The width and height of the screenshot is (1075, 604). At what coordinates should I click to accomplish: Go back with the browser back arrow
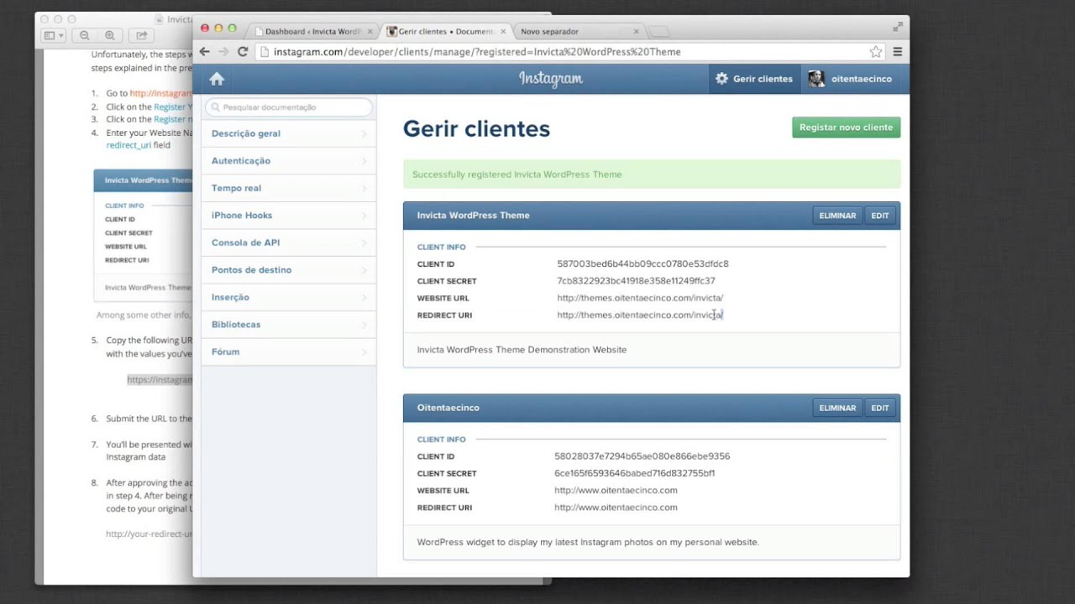[204, 52]
